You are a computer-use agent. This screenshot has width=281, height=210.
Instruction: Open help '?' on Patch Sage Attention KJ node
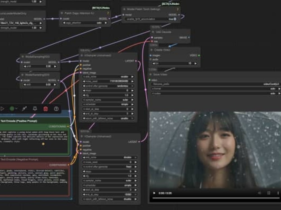[x=108, y=13]
